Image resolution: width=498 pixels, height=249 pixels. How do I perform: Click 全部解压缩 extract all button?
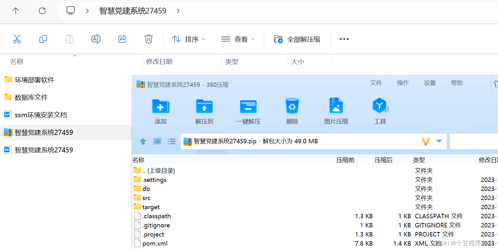(x=297, y=39)
